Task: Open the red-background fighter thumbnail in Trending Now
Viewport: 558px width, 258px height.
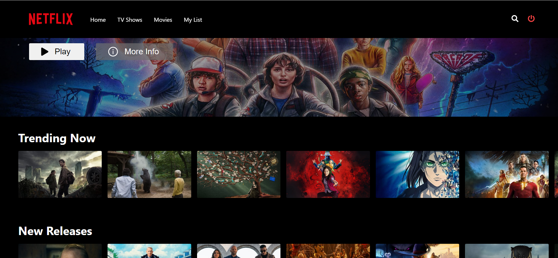Action: [x=328, y=174]
